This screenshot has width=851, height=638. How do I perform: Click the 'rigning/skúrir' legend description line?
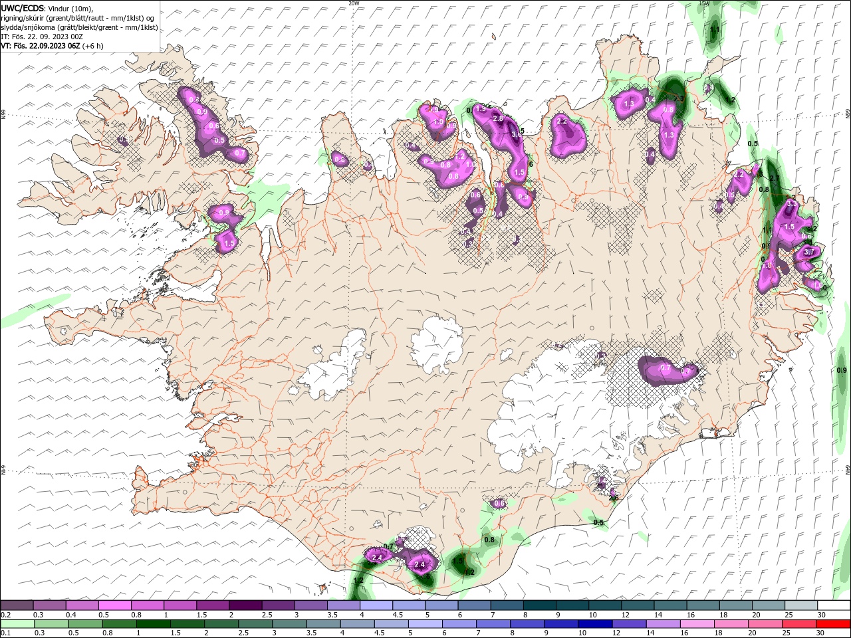click(77, 18)
